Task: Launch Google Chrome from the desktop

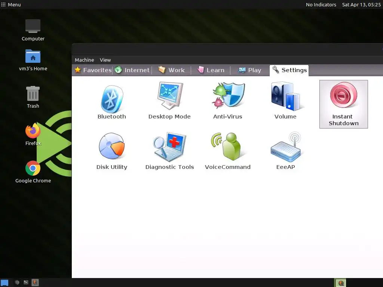Action: (33, 172)
